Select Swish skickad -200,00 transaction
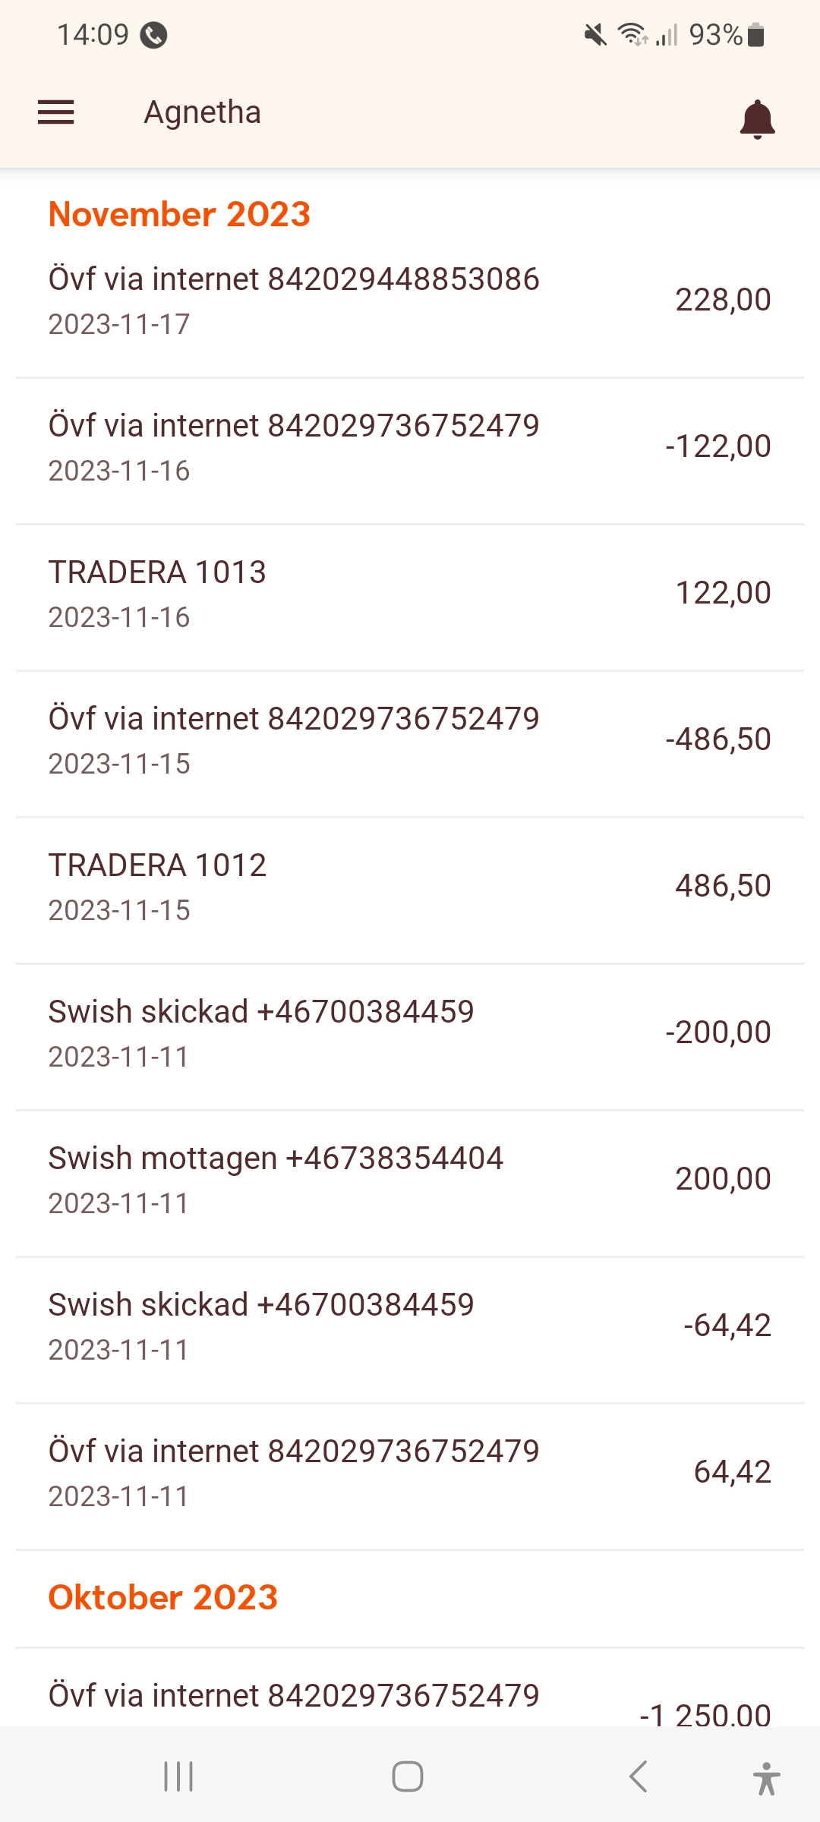This screenshot has height=1822, width=820. pyautogui.click(x=410, y=1033)
